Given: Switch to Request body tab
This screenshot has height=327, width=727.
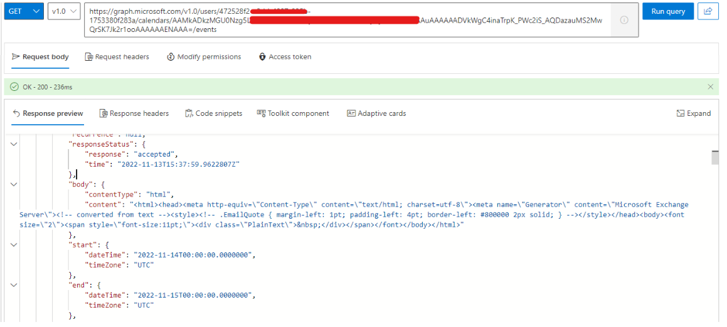Looking at the screenshot, I should pyautogui.click(x=40, y=57).
